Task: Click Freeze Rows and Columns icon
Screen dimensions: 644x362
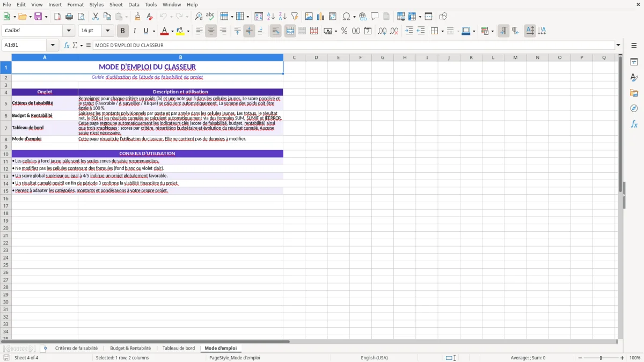Action: click(412, 17)
